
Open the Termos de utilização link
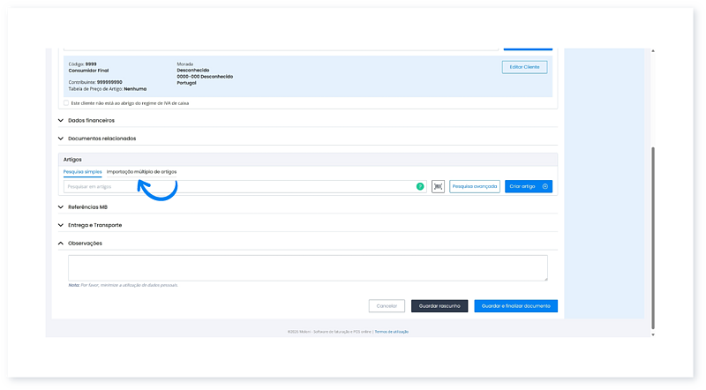point(391,332)
